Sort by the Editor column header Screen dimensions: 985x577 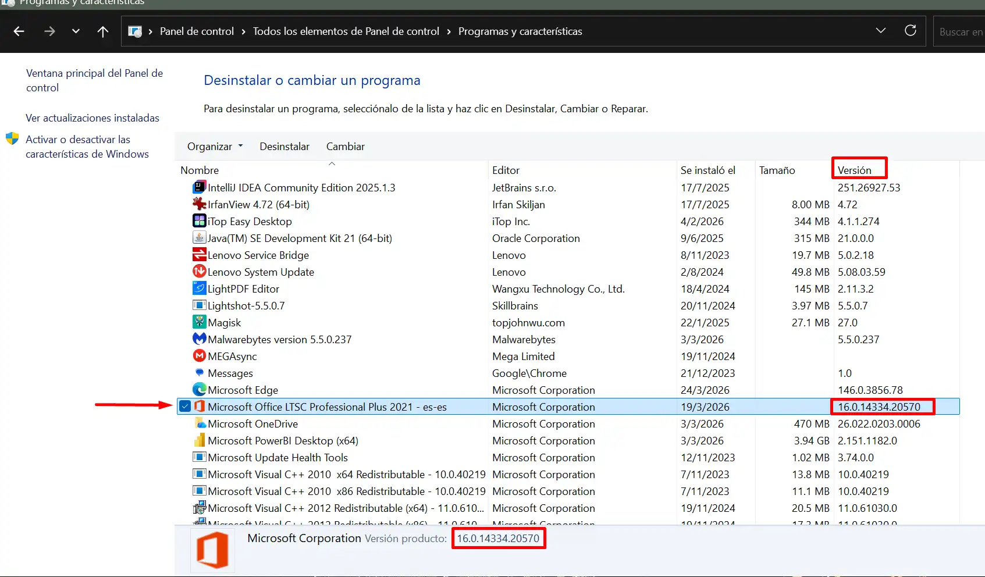click(x=506, y=170)
